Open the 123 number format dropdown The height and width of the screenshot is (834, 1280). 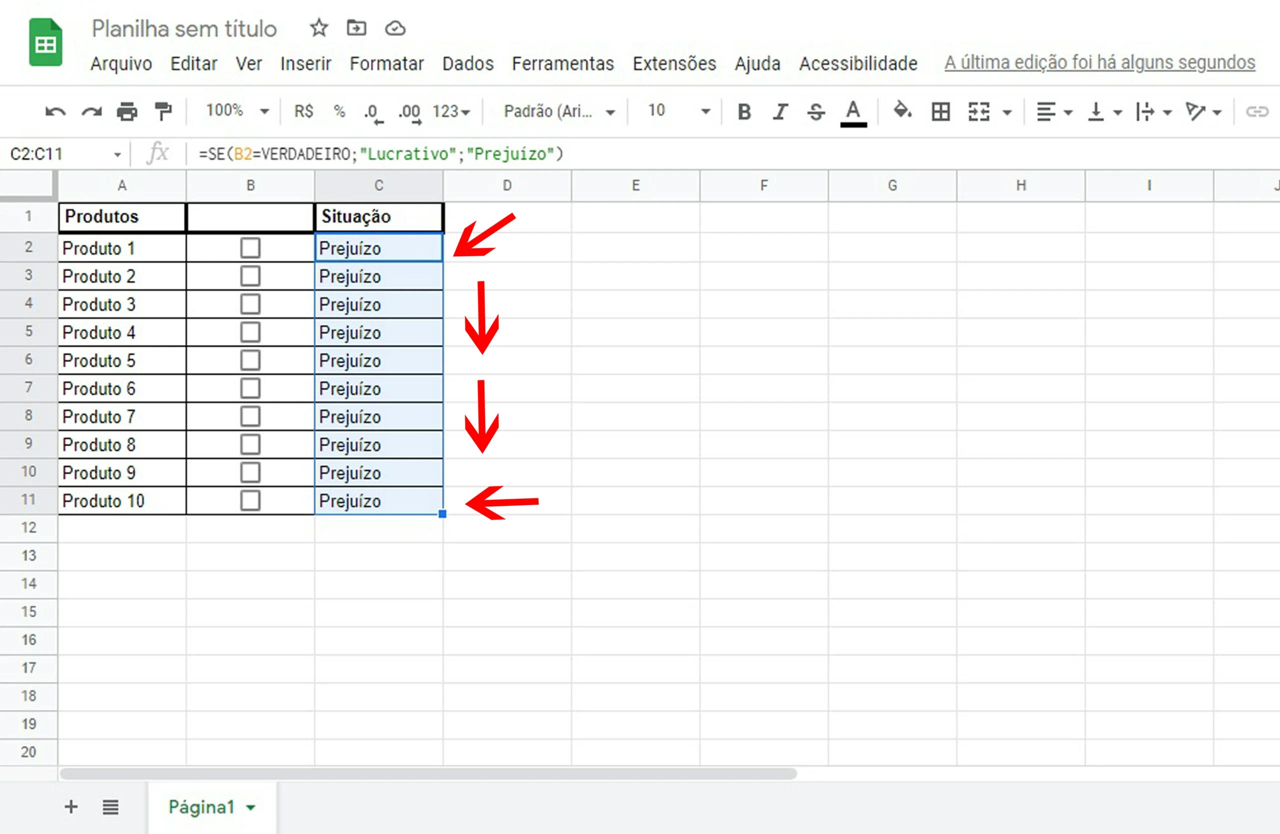click(451, 112)
